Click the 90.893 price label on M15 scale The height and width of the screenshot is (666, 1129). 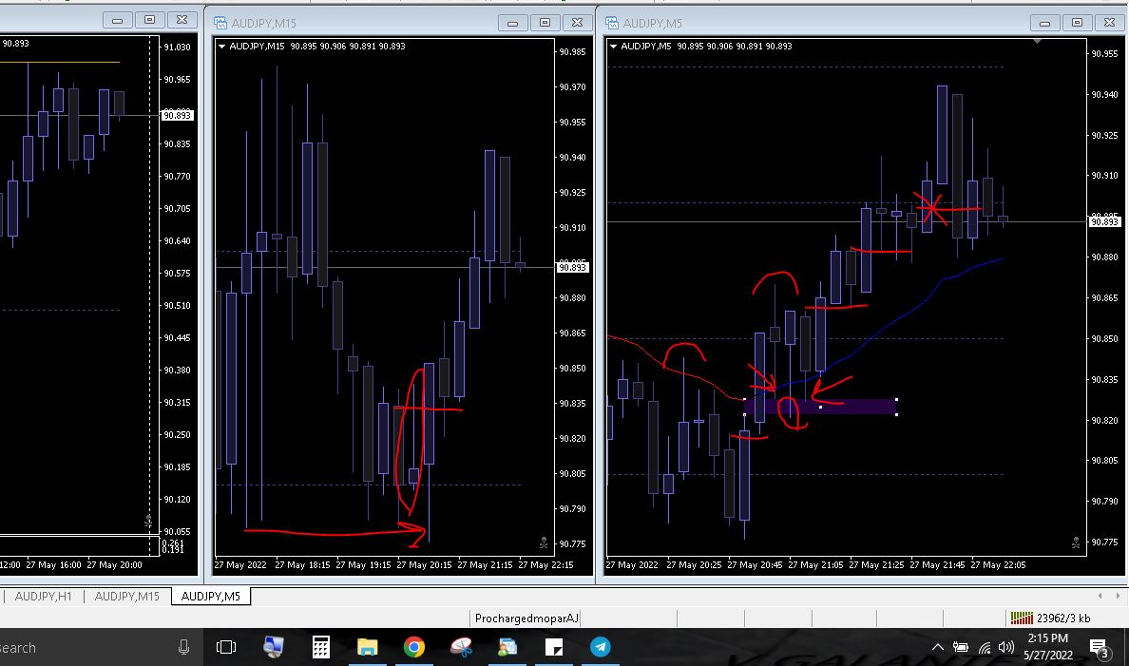(572, 267)
